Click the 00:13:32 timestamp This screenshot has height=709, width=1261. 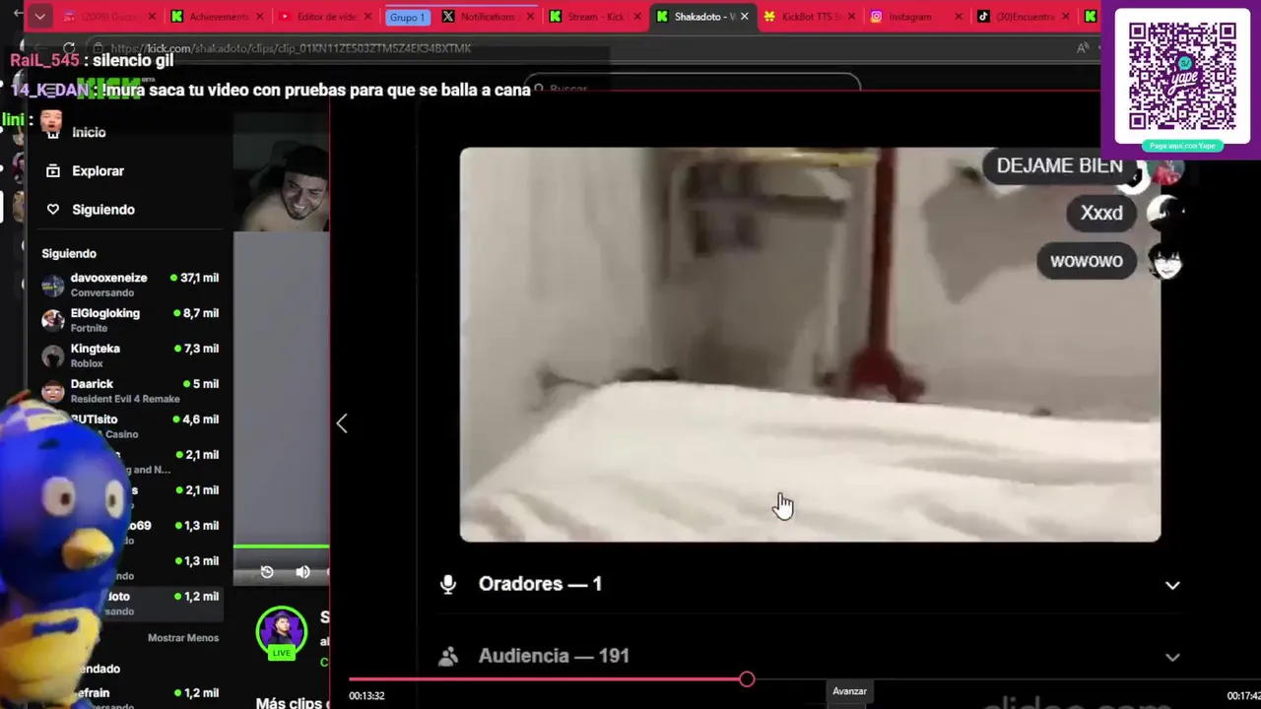366,696
